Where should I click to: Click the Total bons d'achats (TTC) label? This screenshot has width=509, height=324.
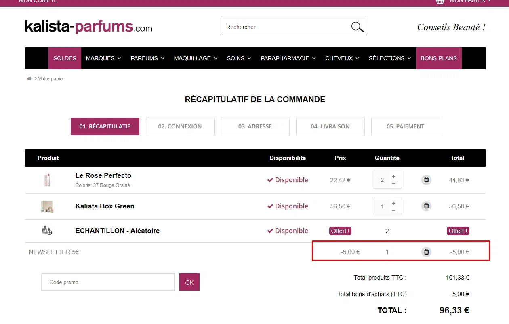click(372, 294)
